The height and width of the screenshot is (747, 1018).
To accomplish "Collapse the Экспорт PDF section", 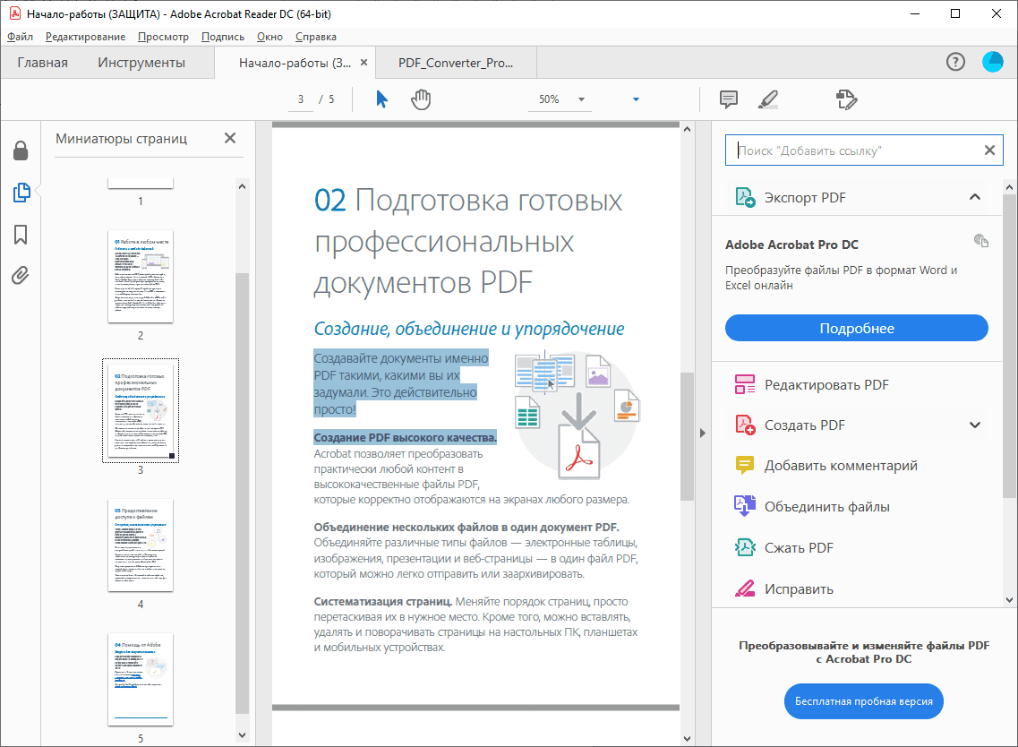I will (975, 197).
